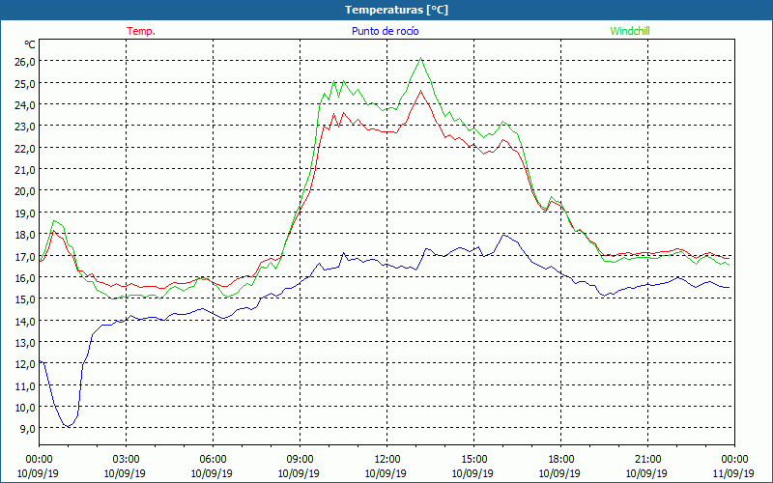The width and height of the screenshot is (773, 483).
Task: Click the 13,0 y-axis value
Action: tap(26, 342)
